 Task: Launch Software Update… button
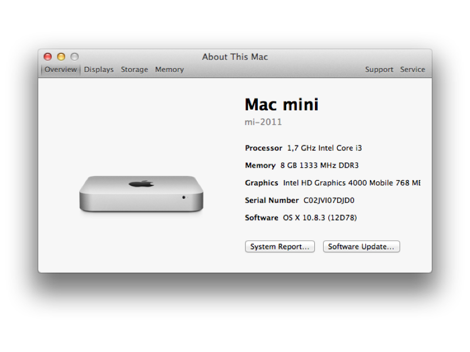tap(361, 247)
